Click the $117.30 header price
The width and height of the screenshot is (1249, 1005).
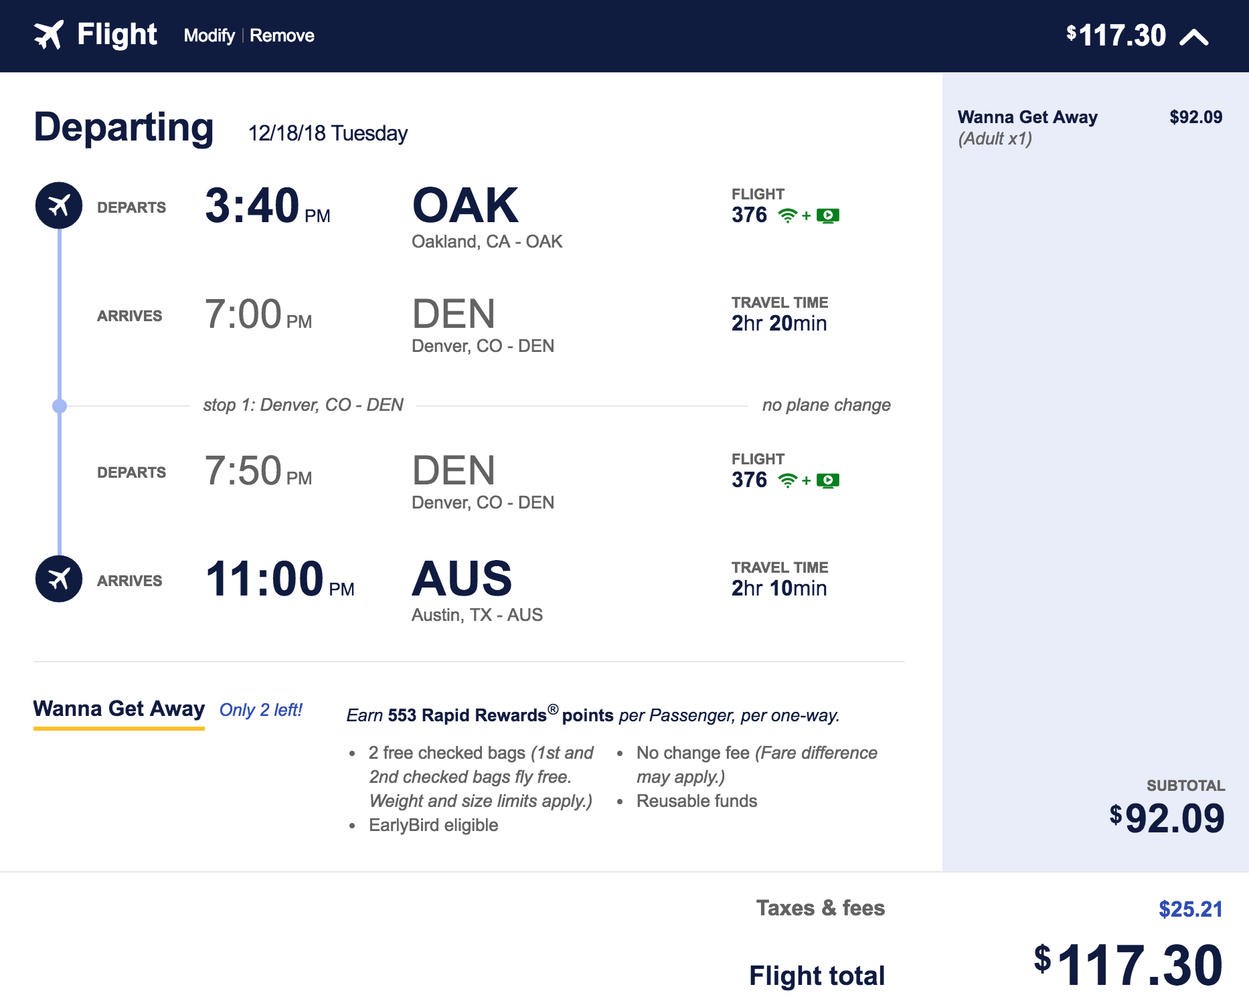[1116, 35]
